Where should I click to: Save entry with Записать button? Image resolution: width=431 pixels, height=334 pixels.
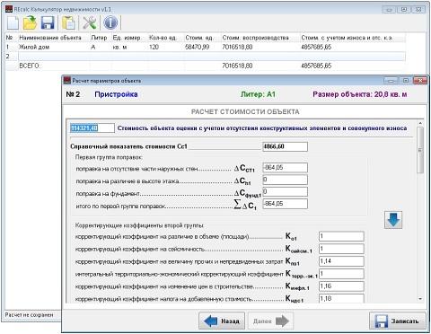tap(398, 321)
